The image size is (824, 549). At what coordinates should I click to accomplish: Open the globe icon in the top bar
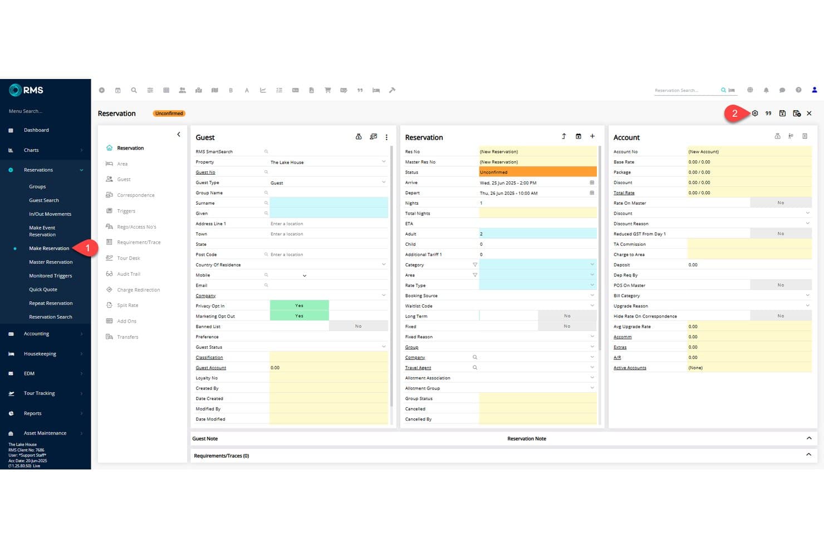750,90
